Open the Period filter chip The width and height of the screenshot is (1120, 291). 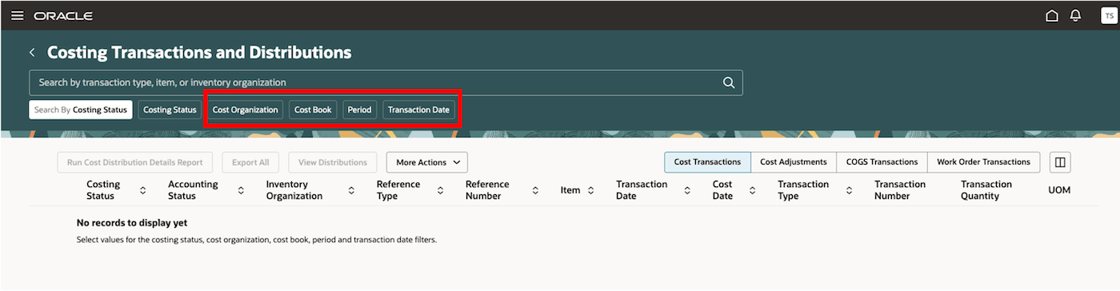[x=359, y=110]
